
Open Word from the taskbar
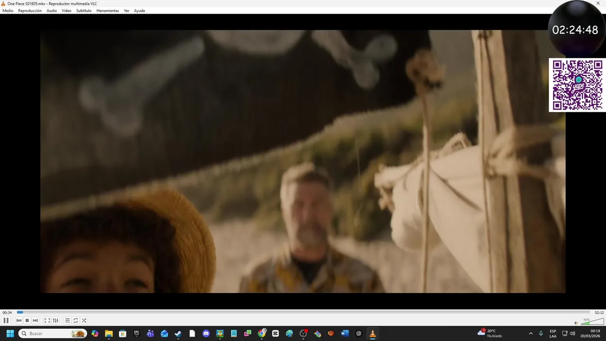coord(345,333)
